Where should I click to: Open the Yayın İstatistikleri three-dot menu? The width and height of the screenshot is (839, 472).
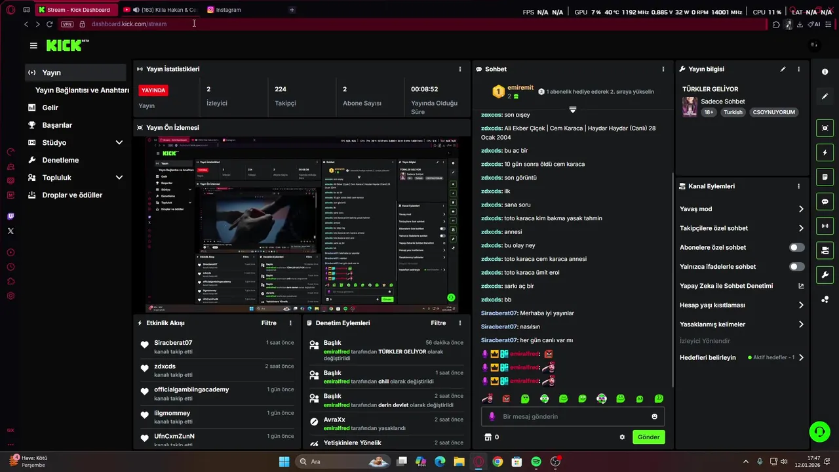(459, 69)
